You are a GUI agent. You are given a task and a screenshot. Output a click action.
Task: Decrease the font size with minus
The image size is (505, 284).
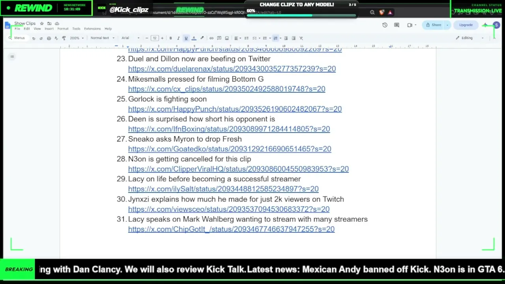147,38
